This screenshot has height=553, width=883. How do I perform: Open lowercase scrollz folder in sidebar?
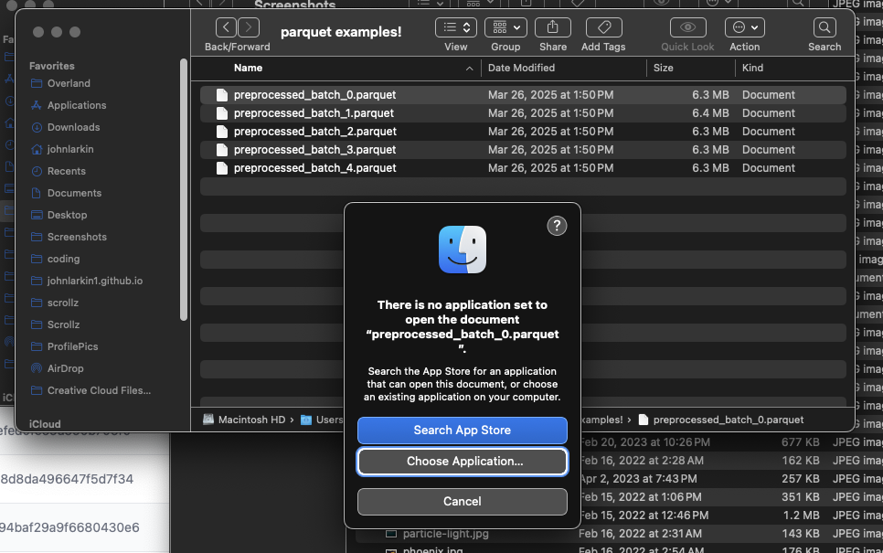point(62,303)
